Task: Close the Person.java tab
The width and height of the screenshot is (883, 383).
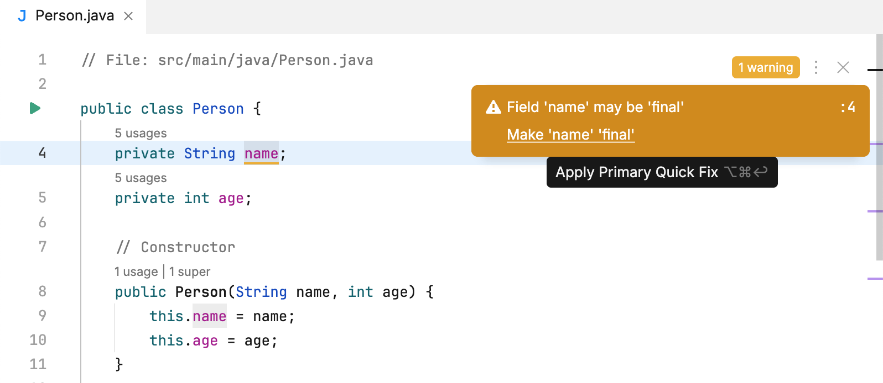Action: pyautogui.click(x=128, y=17)
